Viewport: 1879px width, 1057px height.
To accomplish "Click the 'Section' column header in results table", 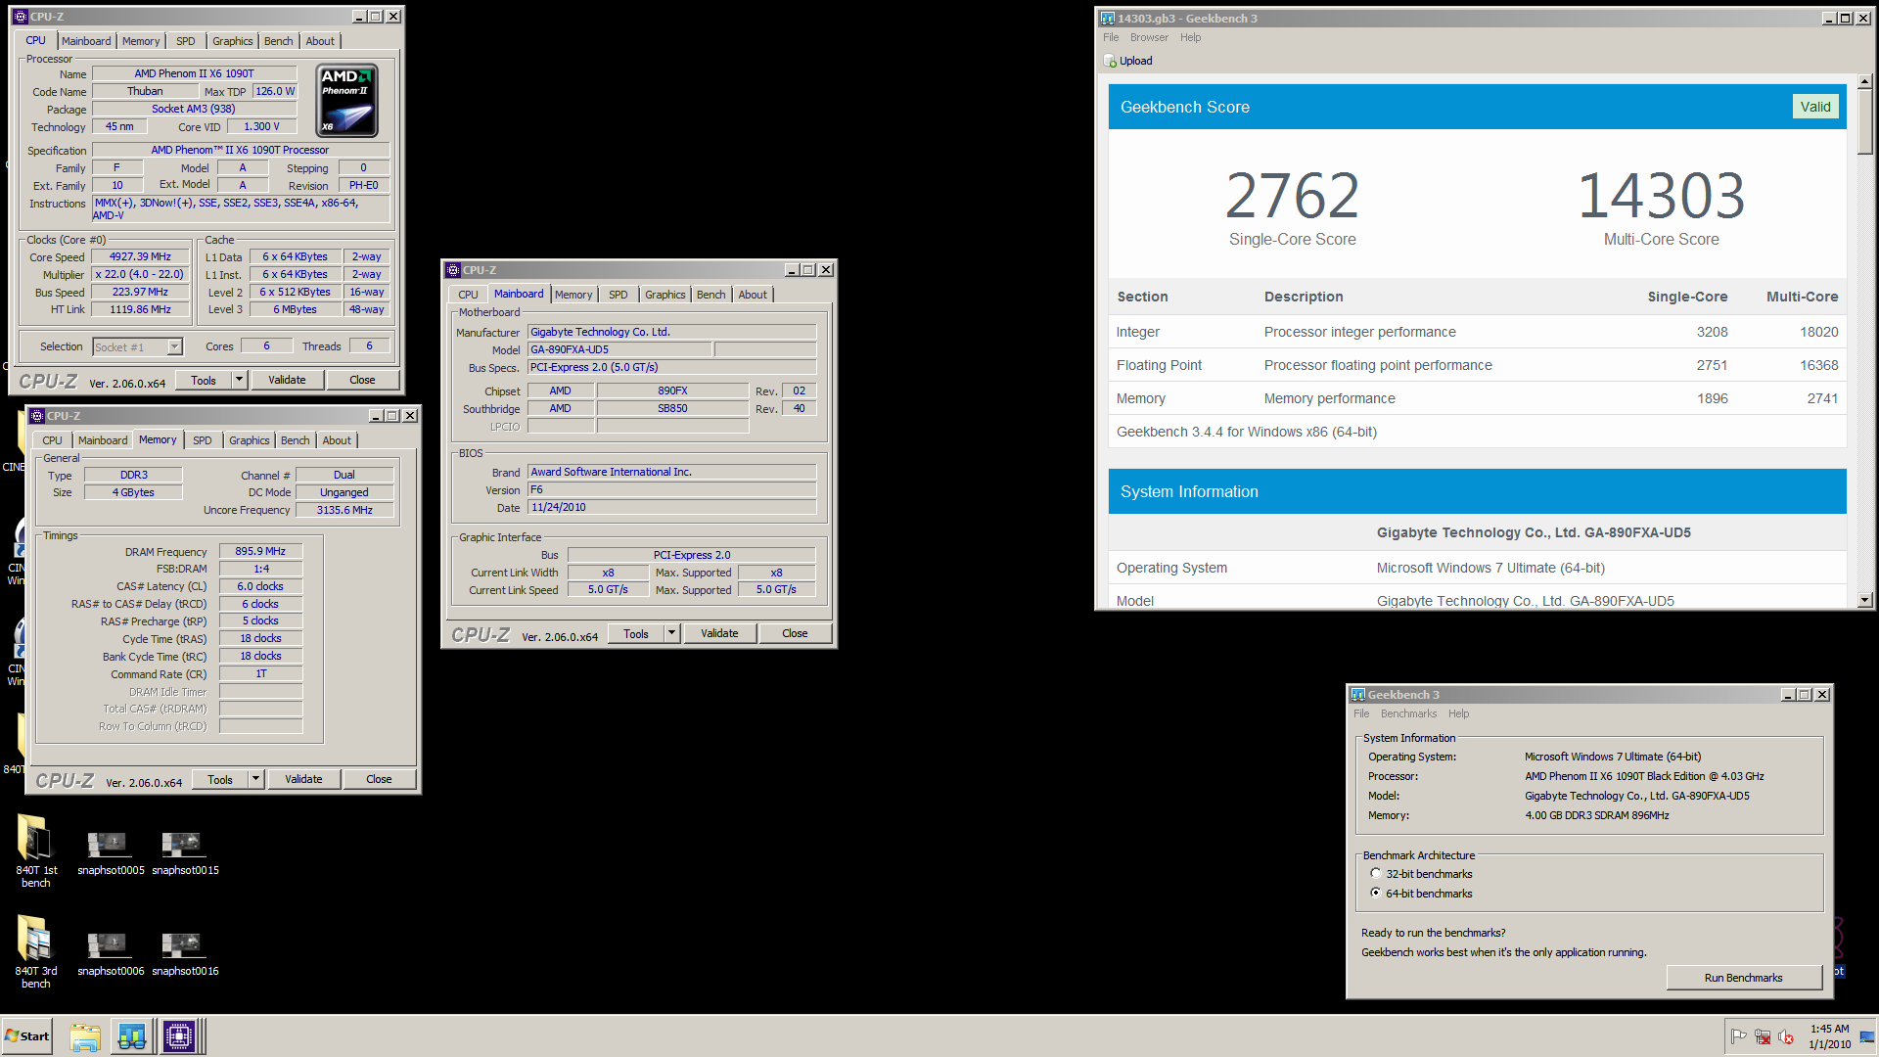I will [x=1142, y=297].
